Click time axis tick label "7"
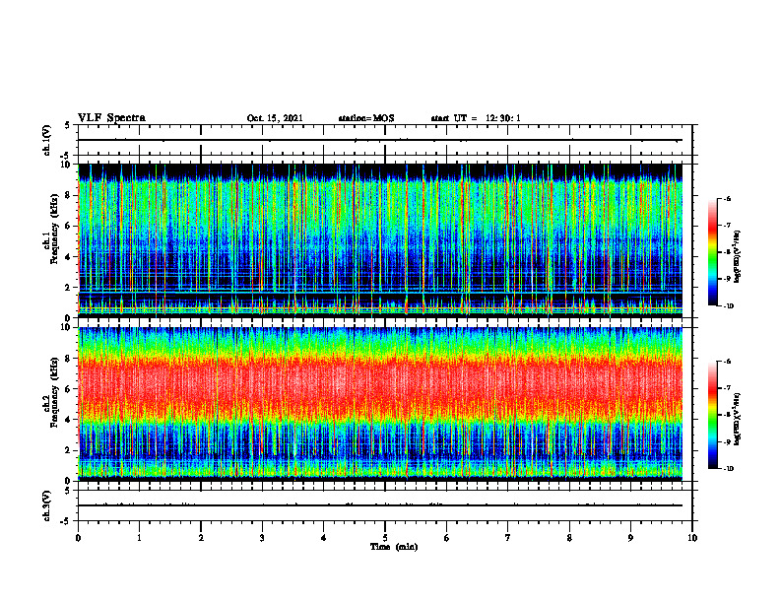Image resolution: width=780 pixels, height=603 pixels. pyautogui.click(x=508, y=538)
